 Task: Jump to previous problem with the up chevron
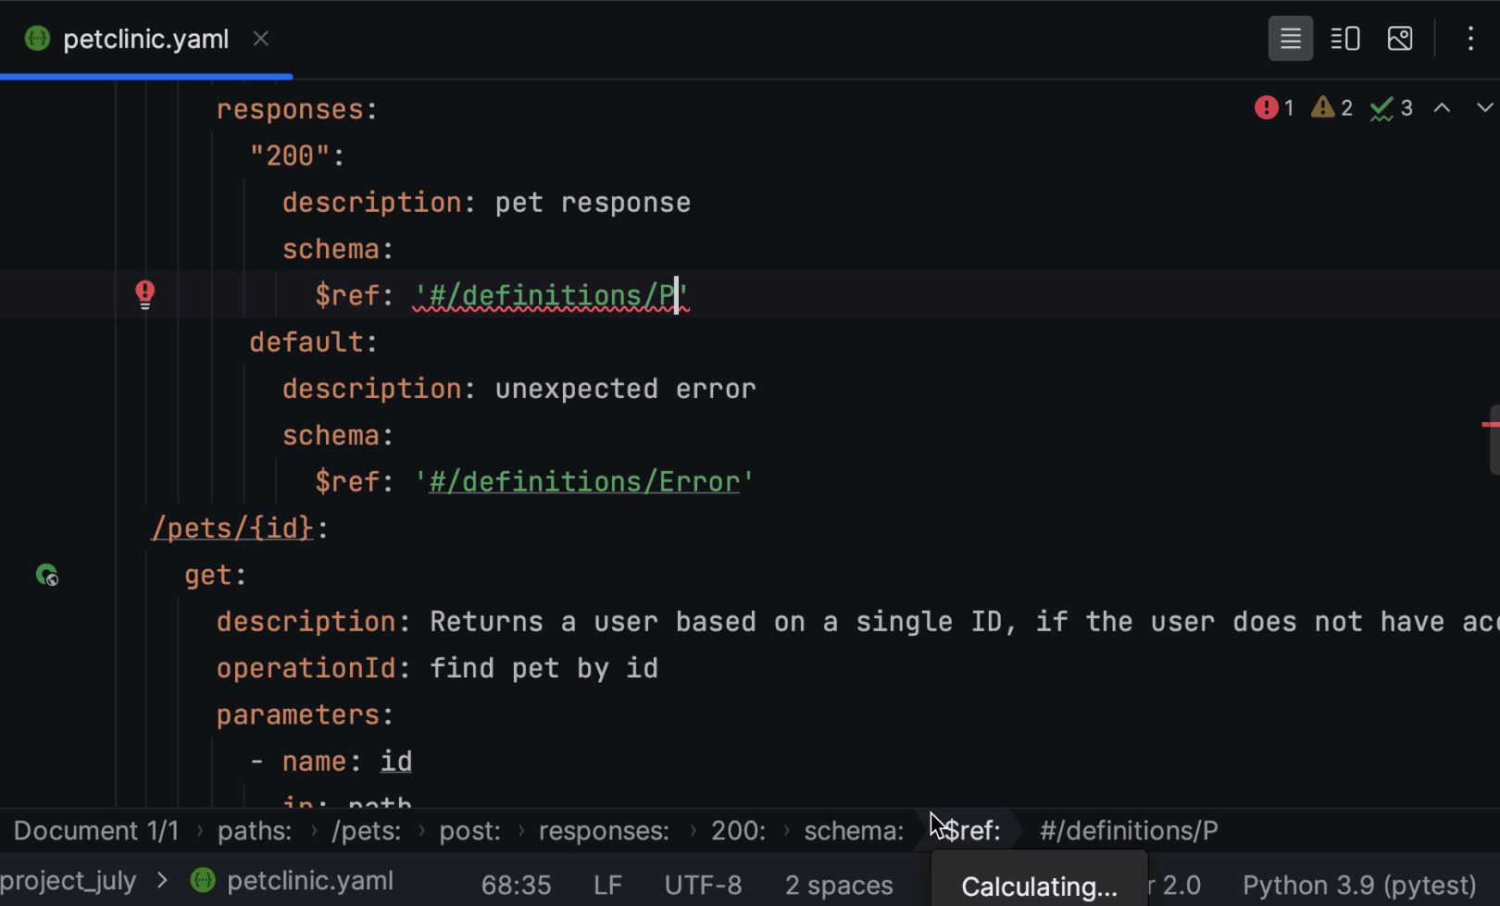[1442, 107]
